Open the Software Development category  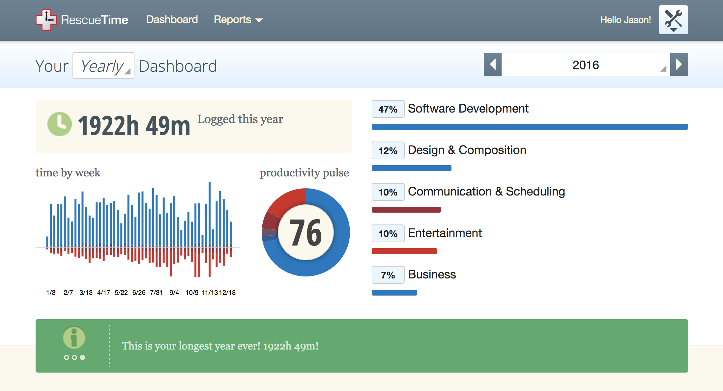pyautogui.click(x=468, y=109)
